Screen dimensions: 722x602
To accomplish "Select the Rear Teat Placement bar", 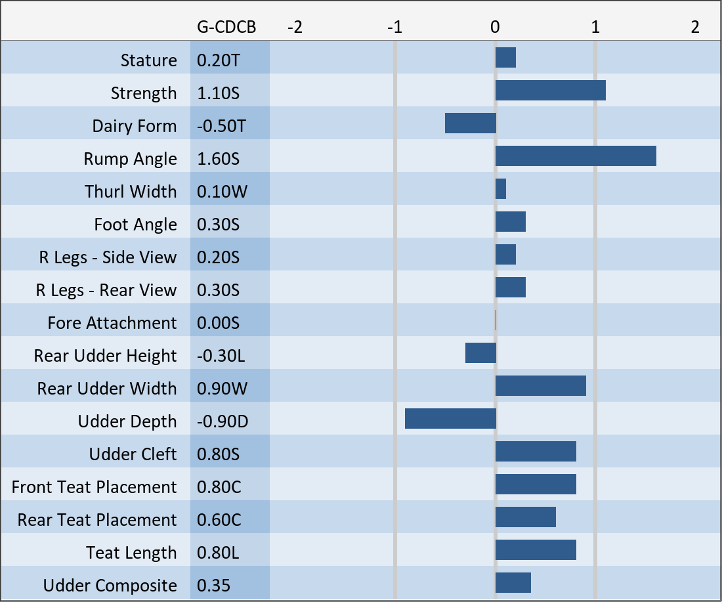I will click(525, 517).
